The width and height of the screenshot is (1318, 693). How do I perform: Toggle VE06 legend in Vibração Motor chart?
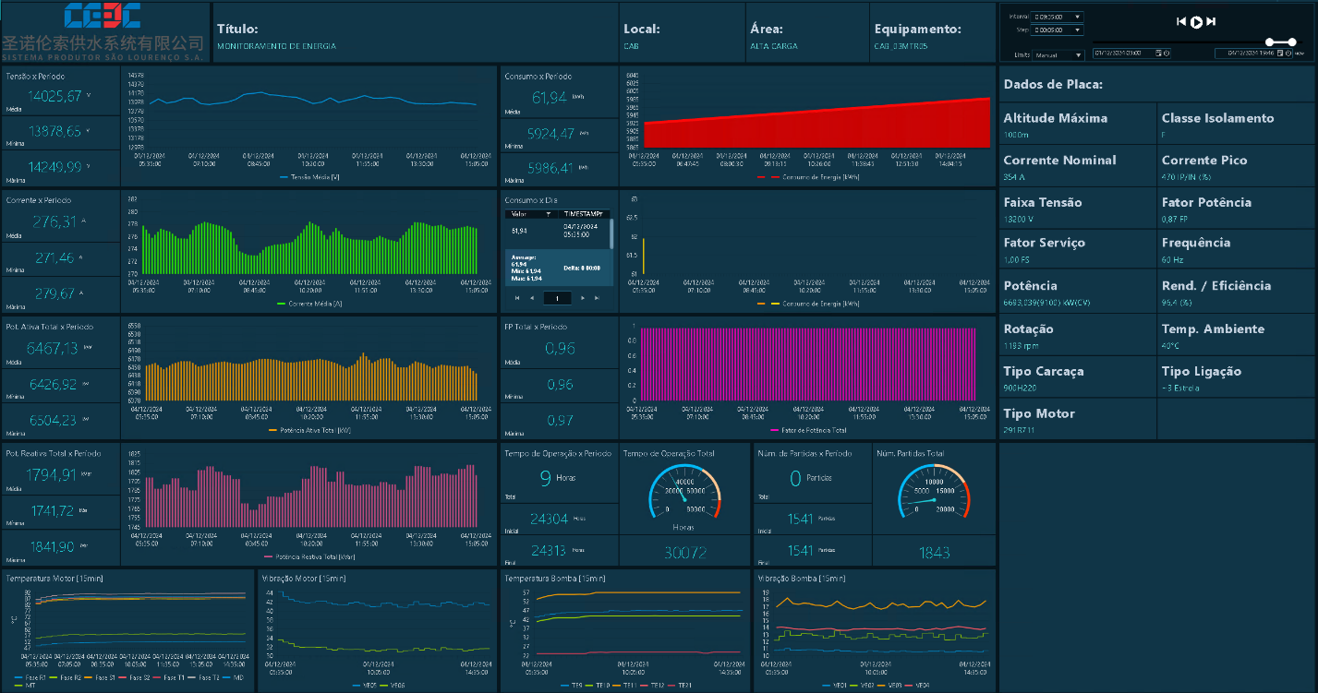click(393, 685)
